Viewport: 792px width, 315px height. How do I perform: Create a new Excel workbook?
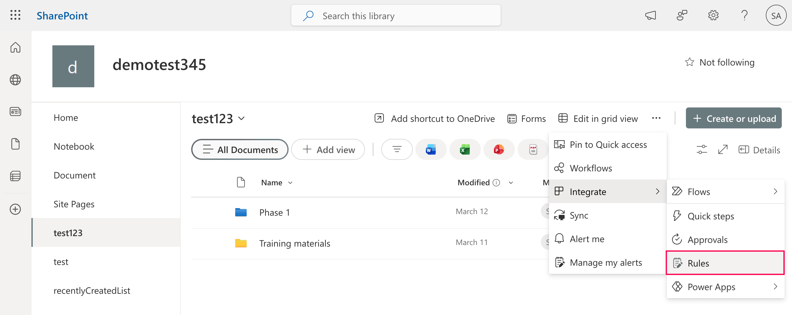pyautogui.click(x=465, y=149)
